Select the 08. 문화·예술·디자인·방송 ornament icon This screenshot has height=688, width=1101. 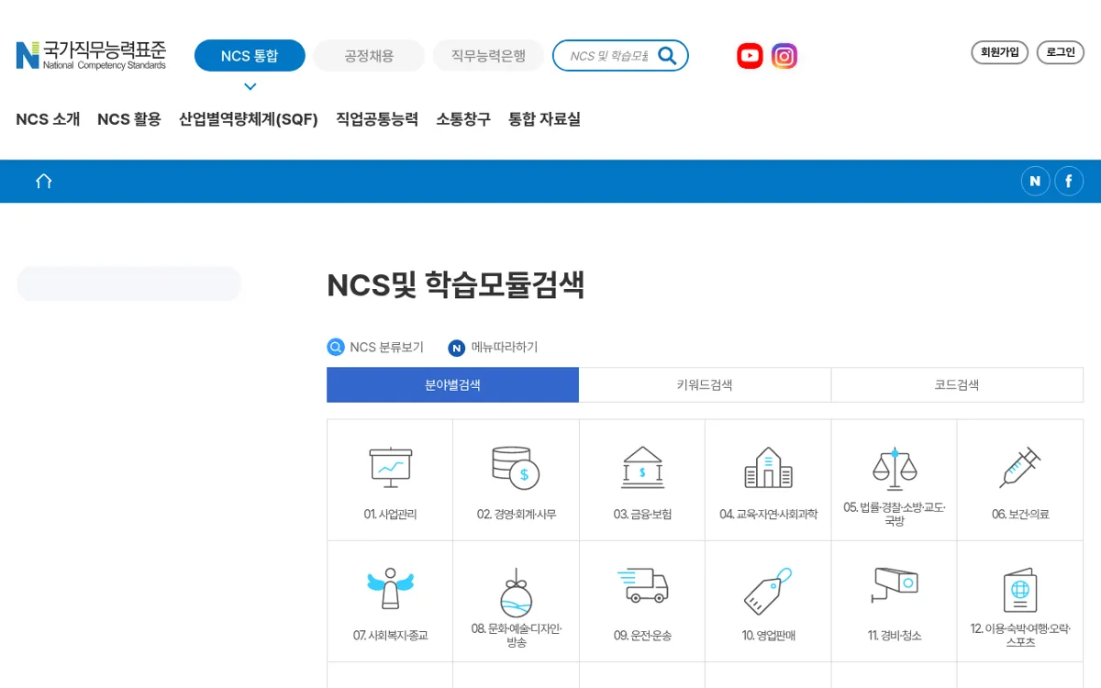[x=516, y=593]
